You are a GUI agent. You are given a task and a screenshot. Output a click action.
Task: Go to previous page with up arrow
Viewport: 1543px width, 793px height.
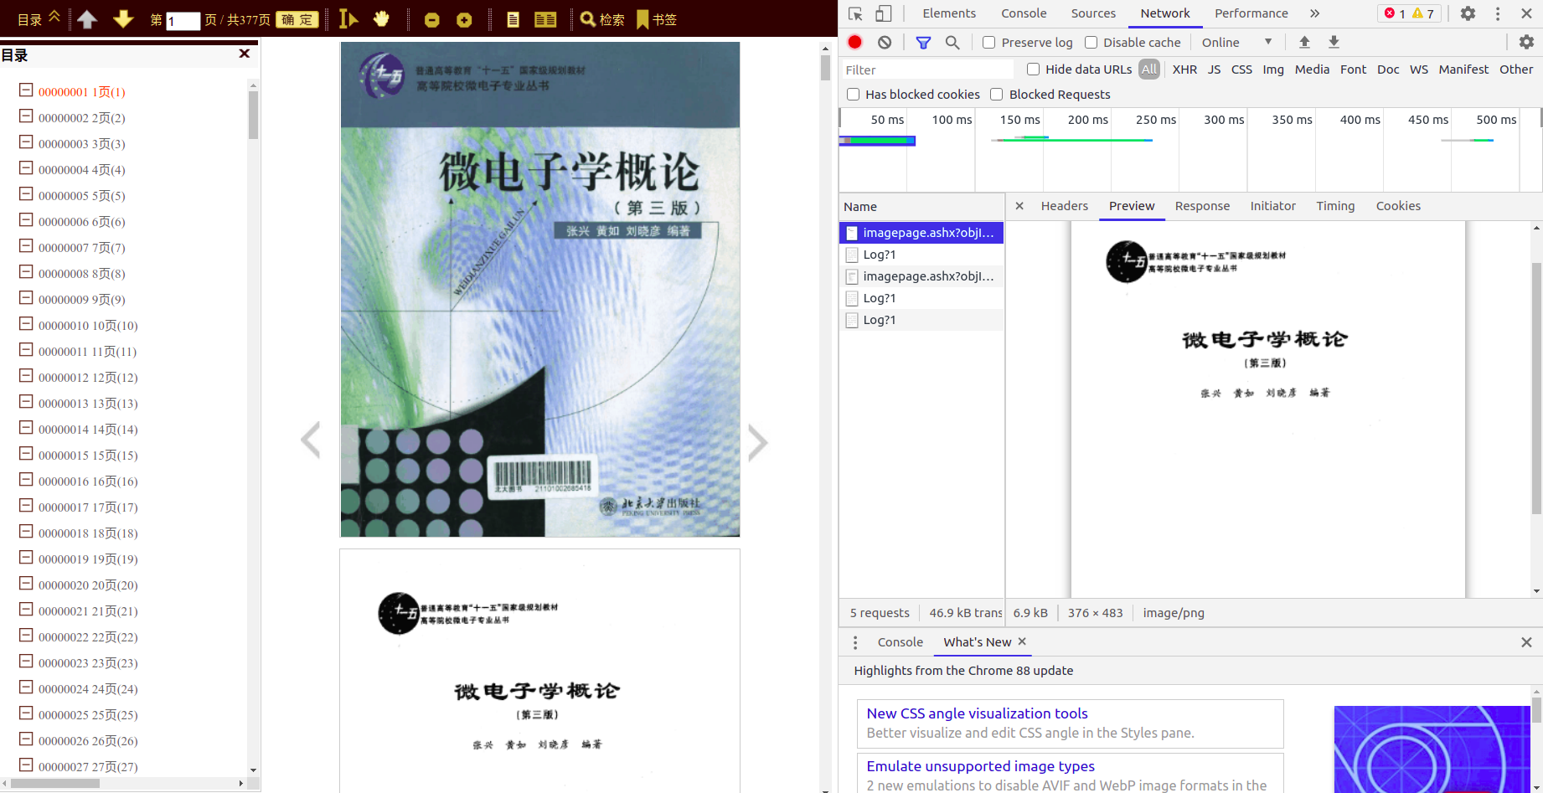[x=87, y=19]
